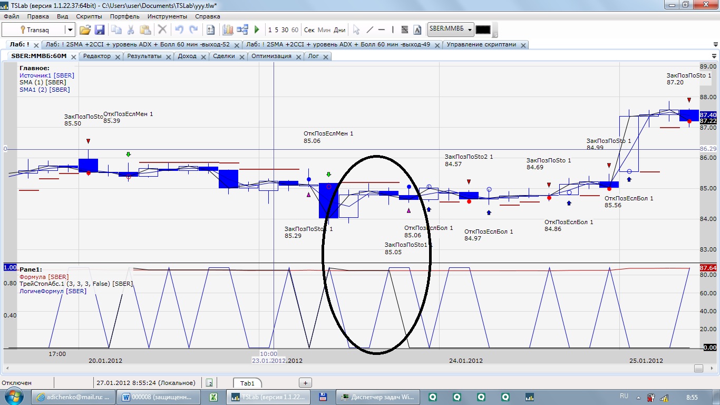
Task: Pick the diagonal line drawing tool
Action: click(x=369, y=30)
